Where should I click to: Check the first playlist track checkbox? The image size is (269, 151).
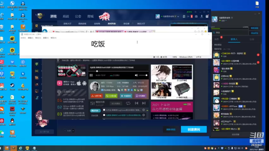click(104, 110)
